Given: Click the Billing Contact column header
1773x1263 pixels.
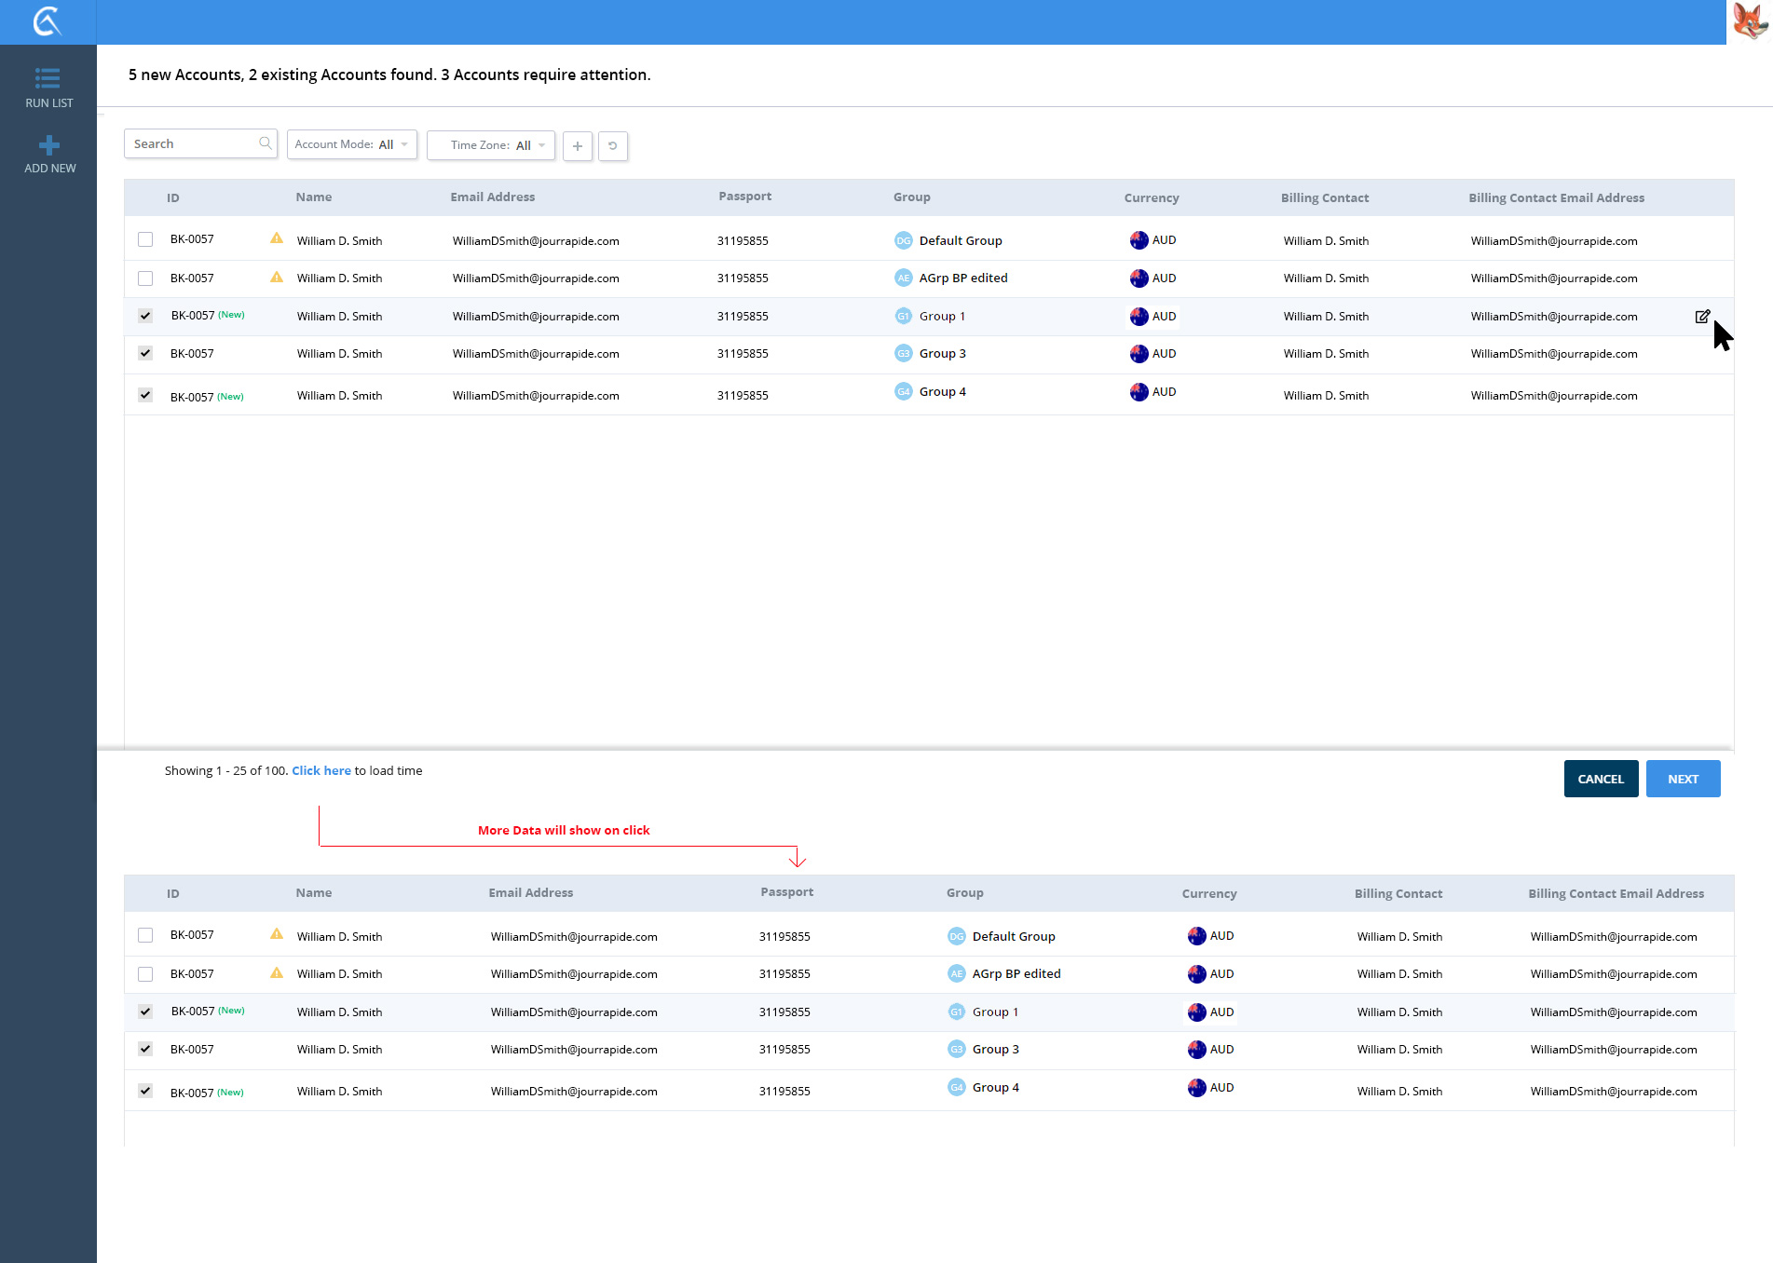Looking at the screenshot, I should pos(1324,197).
